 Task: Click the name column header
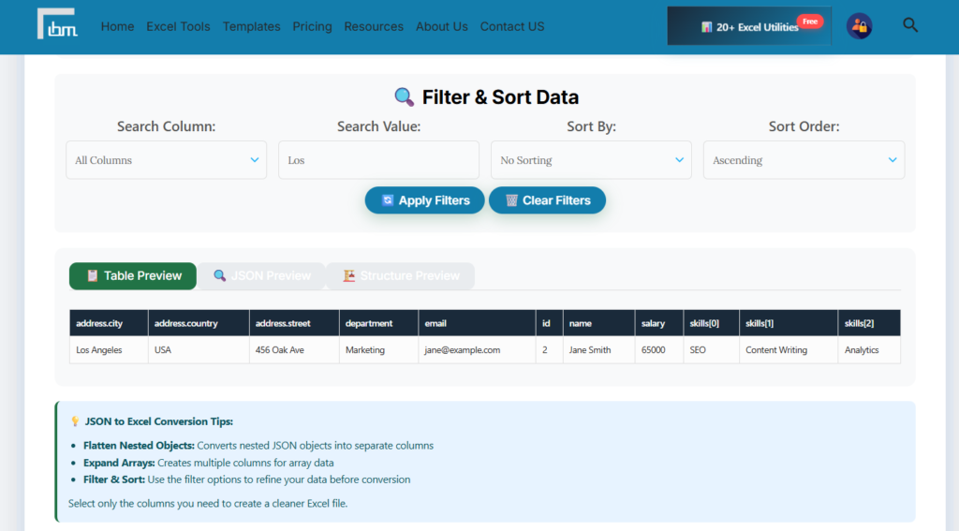pos(598,323)
